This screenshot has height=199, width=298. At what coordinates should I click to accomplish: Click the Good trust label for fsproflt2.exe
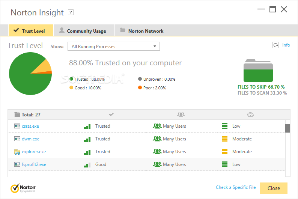101,164
